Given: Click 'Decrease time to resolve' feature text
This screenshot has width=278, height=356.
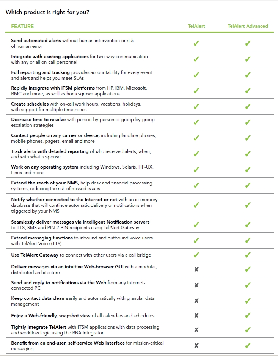Looking at the screenshot, I should [x=38, y=120].
